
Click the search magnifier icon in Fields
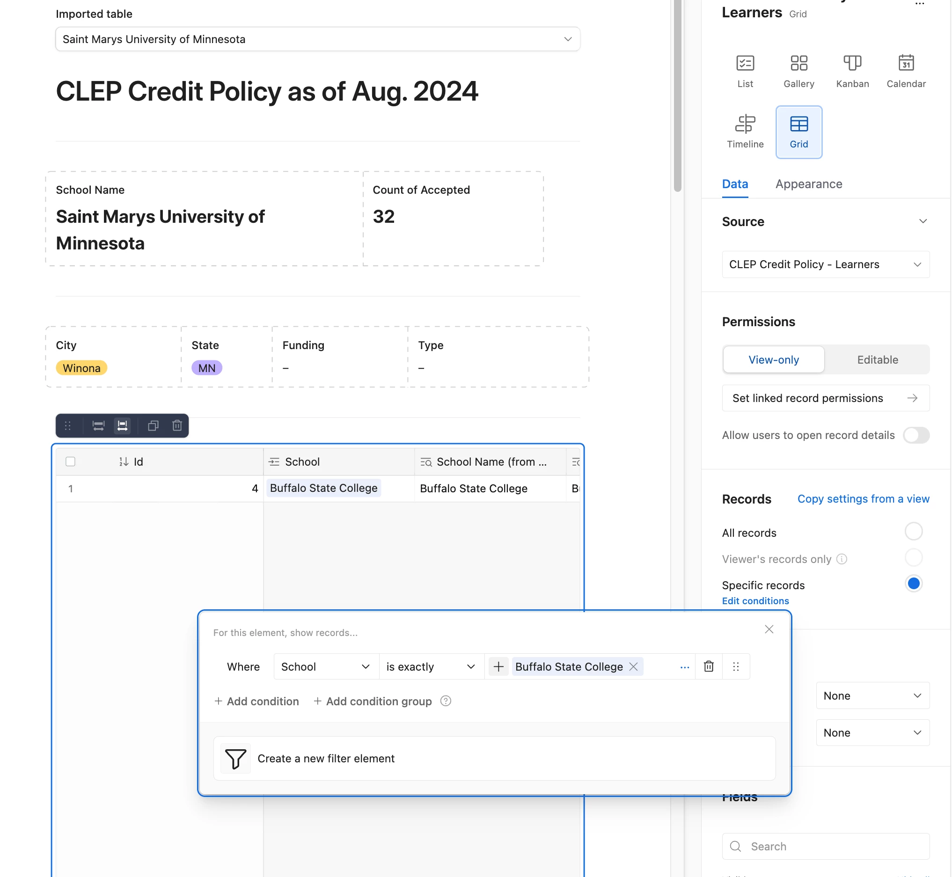point(735,846)
